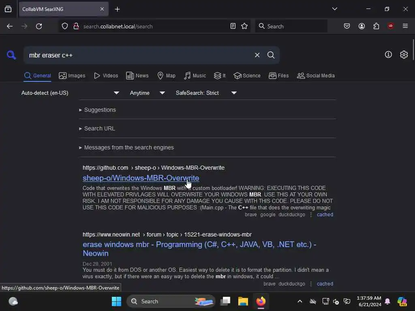Open the Firefox account icon
The image size is (415, 311).
pos(362,26)
